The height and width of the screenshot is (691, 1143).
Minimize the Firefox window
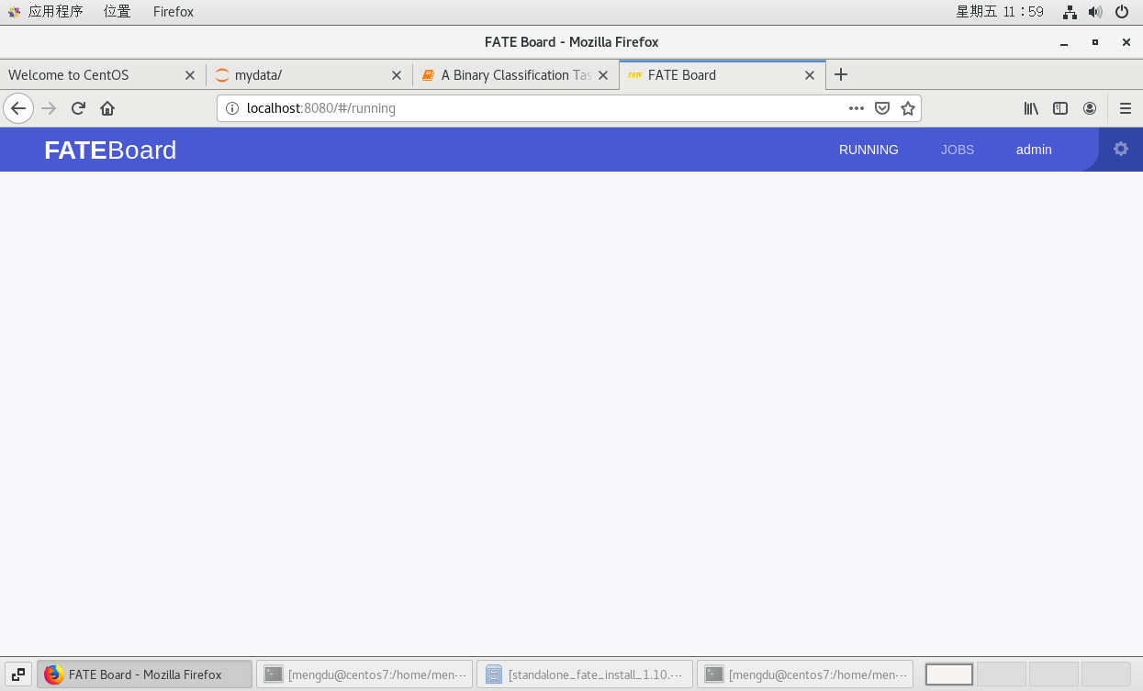coord(1064,42)
